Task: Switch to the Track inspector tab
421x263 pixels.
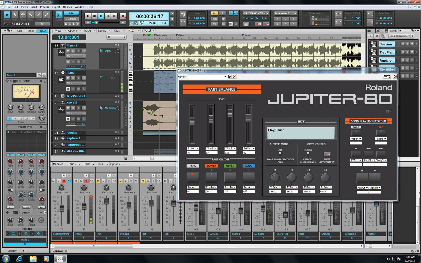Action: 31,31
